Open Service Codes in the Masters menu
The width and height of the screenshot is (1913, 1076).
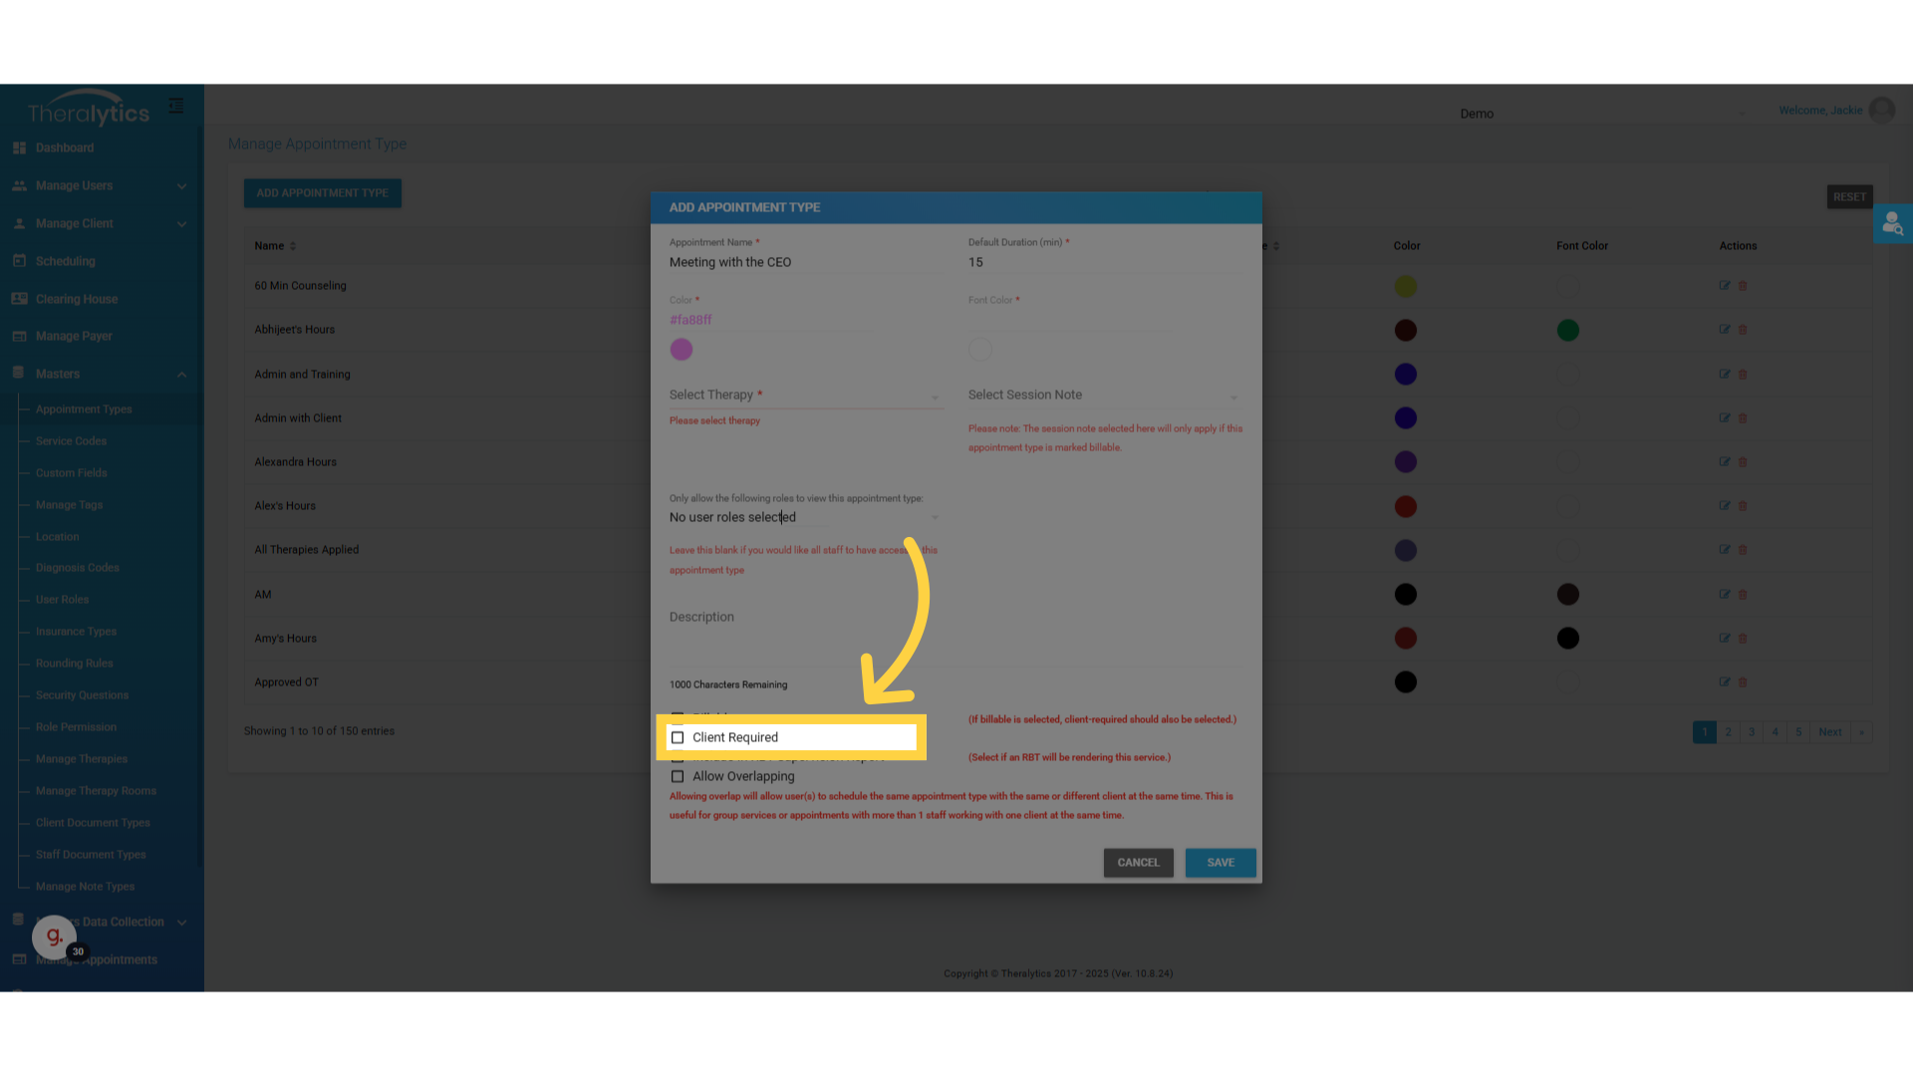click(x=71, y=441)
